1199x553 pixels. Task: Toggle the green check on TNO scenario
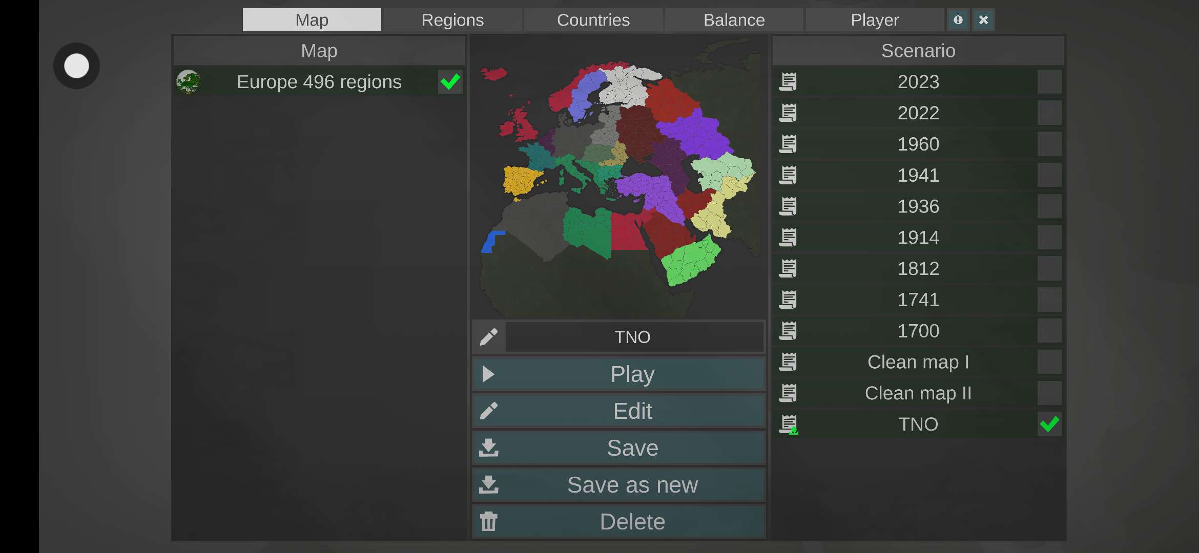pos(1049,424)
